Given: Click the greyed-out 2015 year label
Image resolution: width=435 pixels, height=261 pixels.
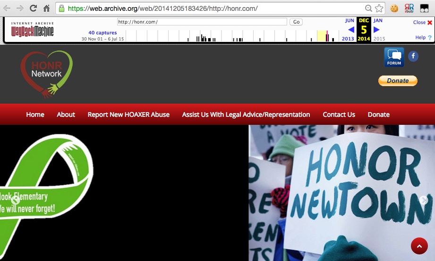Looking at the screenshot, I should coord(379,39).
